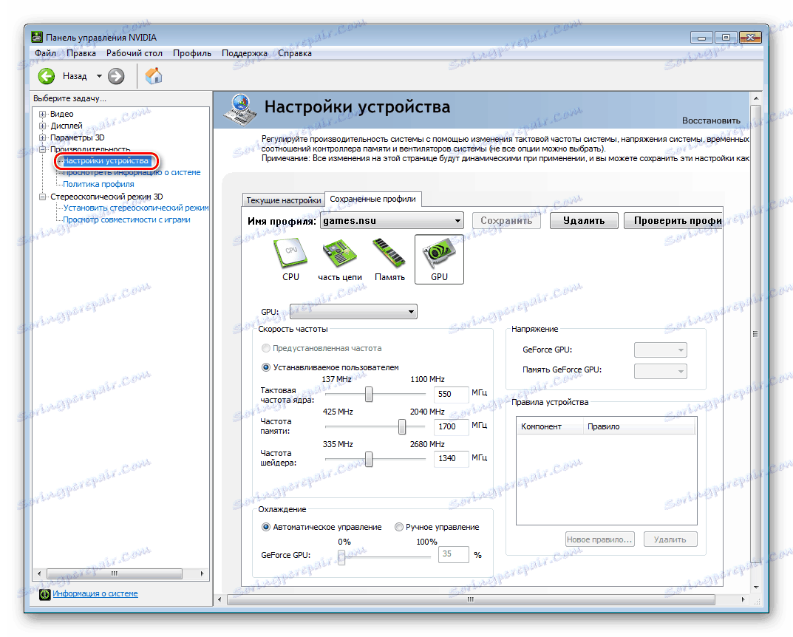
Task: Open the profile name games.nsu dropdown
Action: [392, 220]
